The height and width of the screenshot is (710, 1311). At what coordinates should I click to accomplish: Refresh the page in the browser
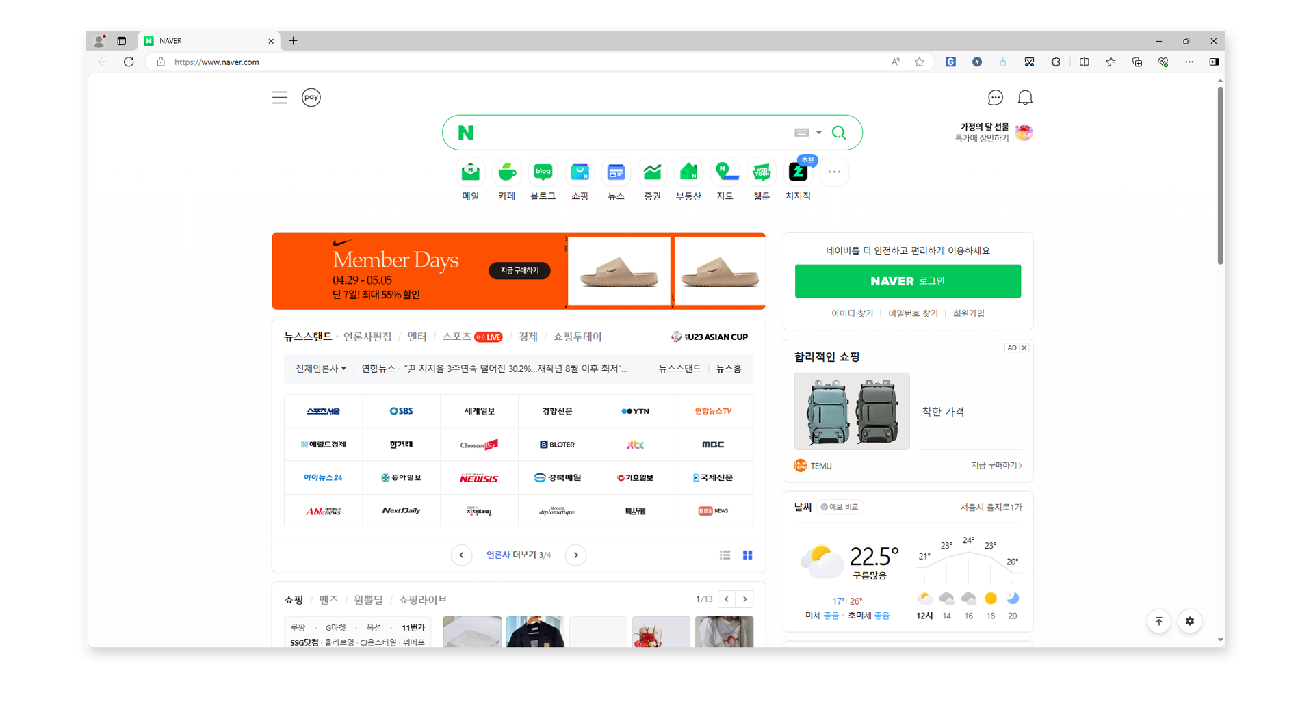tap(129, 62)
